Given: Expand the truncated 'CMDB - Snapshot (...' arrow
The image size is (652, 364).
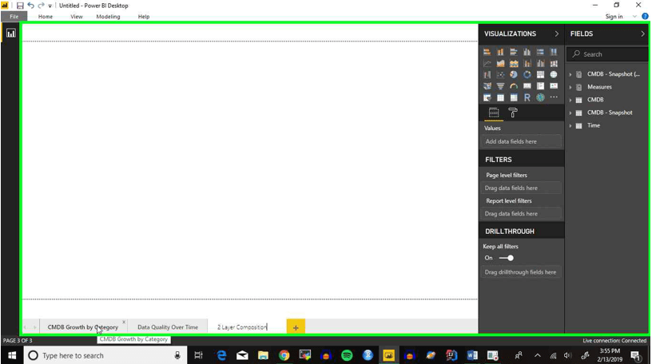Looking at the screenshot, I should (x=570, y=74).
